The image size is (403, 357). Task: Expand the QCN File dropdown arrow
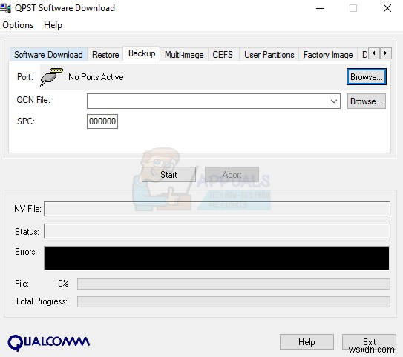click(333, 101)
